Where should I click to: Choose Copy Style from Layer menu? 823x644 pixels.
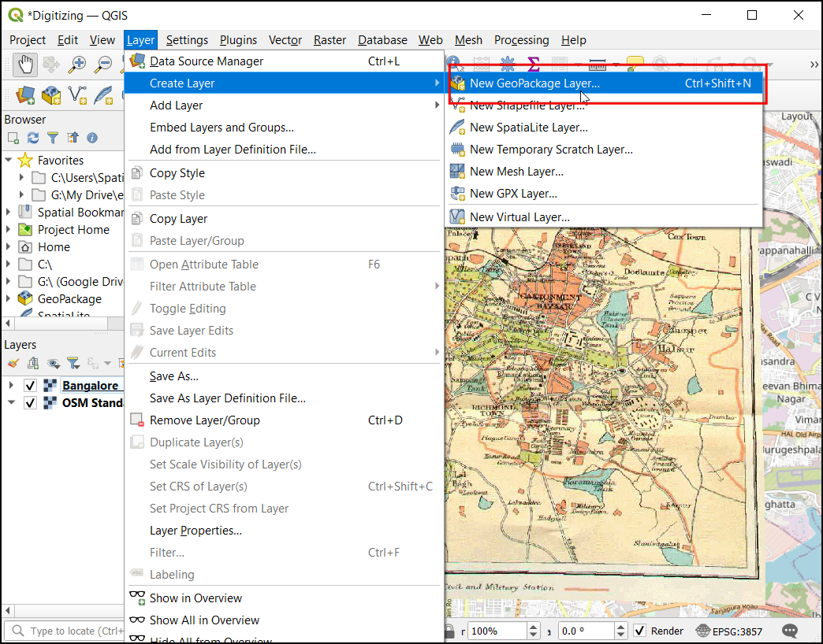tap(284, 173)
